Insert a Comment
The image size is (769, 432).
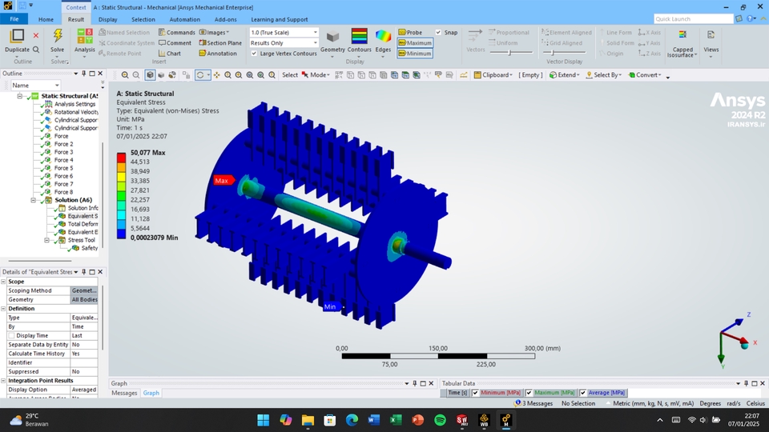point(175,43)
